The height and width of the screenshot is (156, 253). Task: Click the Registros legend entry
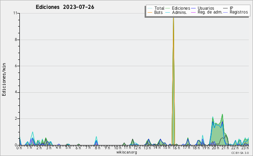[x=235, y=12]
